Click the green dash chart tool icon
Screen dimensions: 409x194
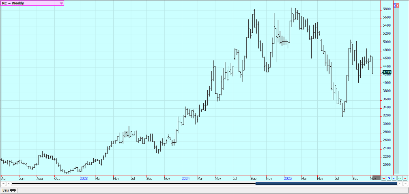(x=399, y=178)
